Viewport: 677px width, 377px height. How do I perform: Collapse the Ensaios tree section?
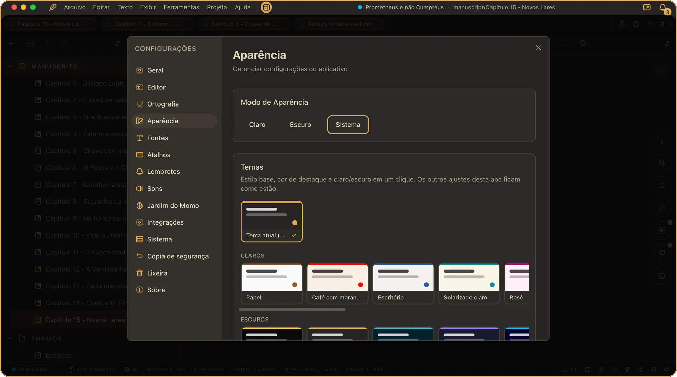click(x=9, y=338)
